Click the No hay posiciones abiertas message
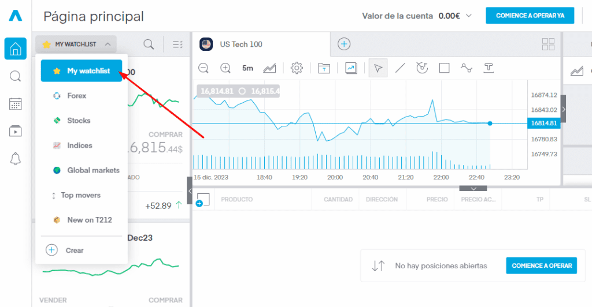The height and width of the screenshot is (307, 592). tap(441, 266)
